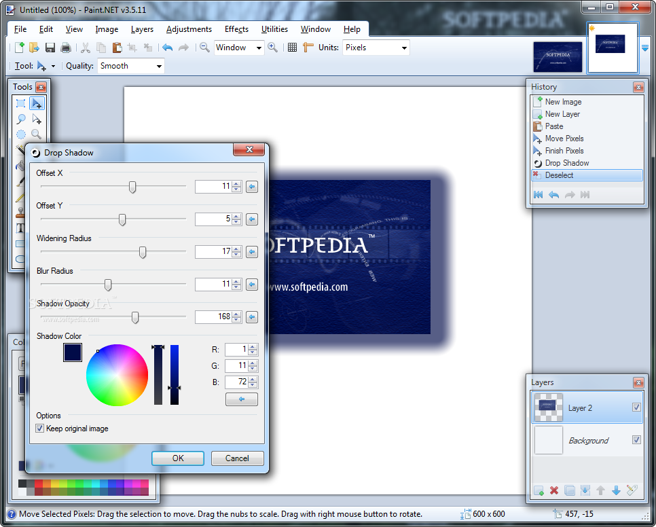Open the File menu
This screenshot has width=656, height=527.
20,29
